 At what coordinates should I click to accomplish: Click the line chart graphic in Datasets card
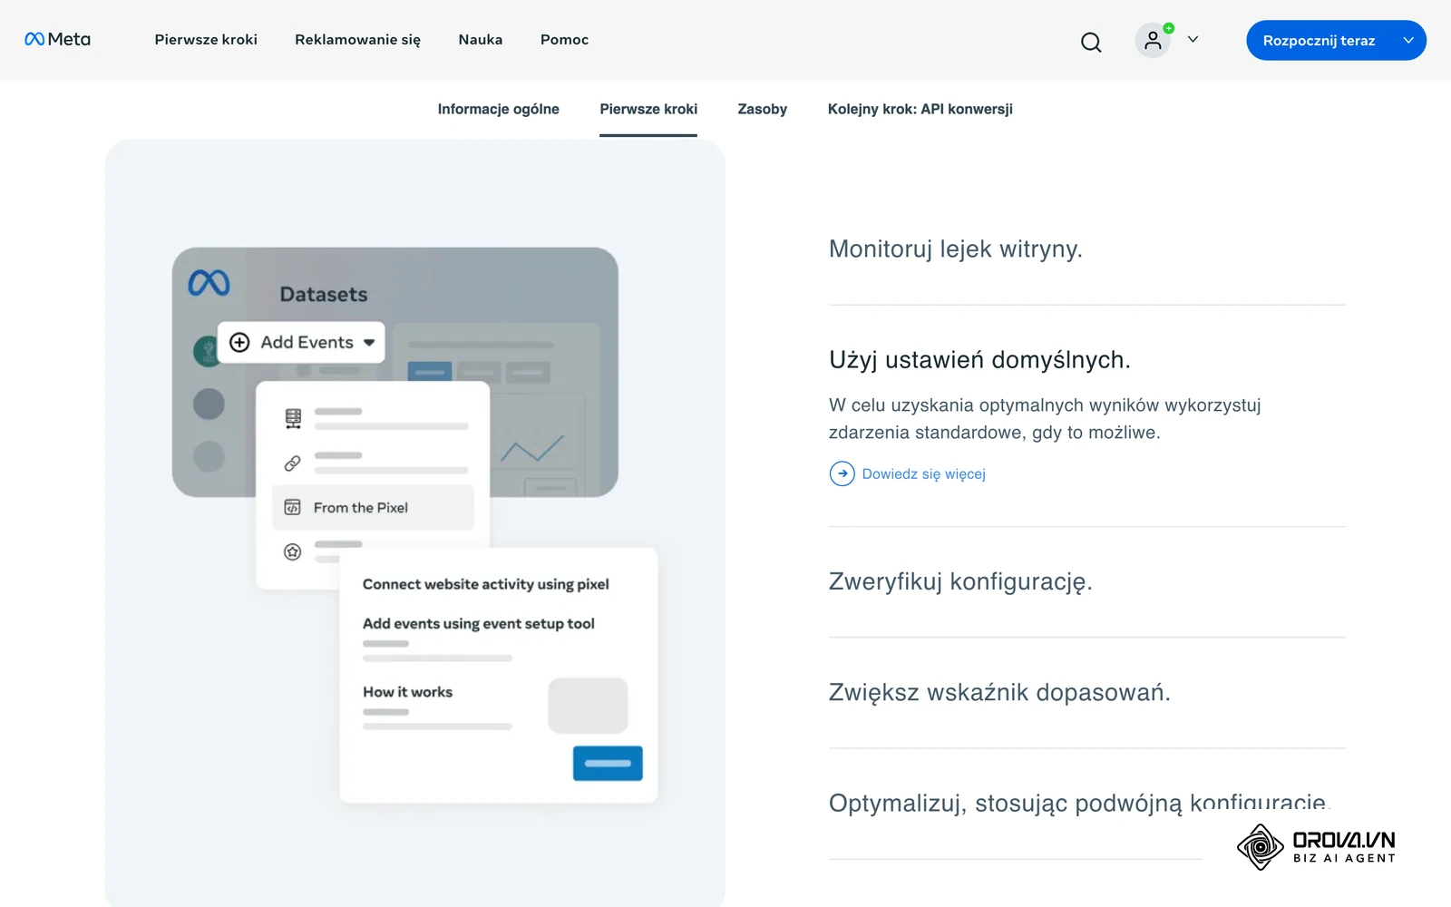click(532, 449)
